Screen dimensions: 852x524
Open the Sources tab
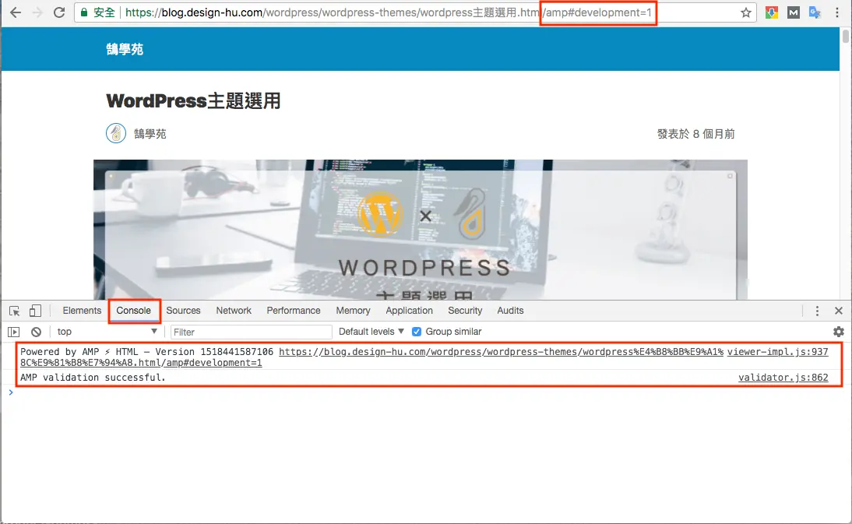pyautogui.click(x=183, y=311)
